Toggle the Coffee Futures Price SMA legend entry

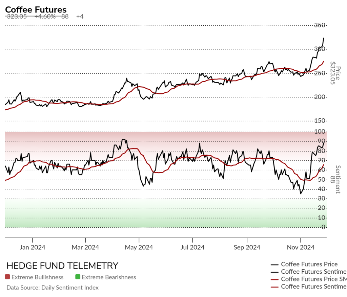(309, 279)
